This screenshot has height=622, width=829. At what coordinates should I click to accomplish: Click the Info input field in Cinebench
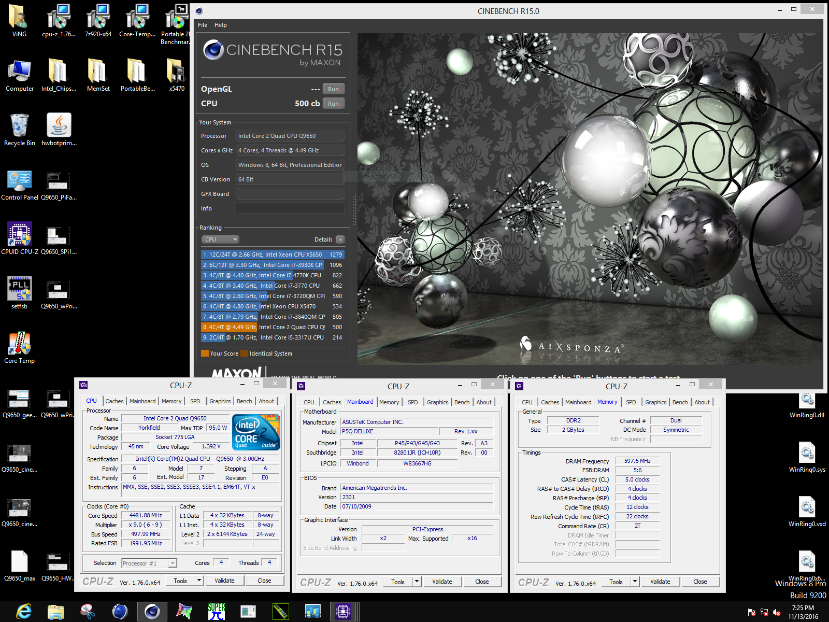290,208
